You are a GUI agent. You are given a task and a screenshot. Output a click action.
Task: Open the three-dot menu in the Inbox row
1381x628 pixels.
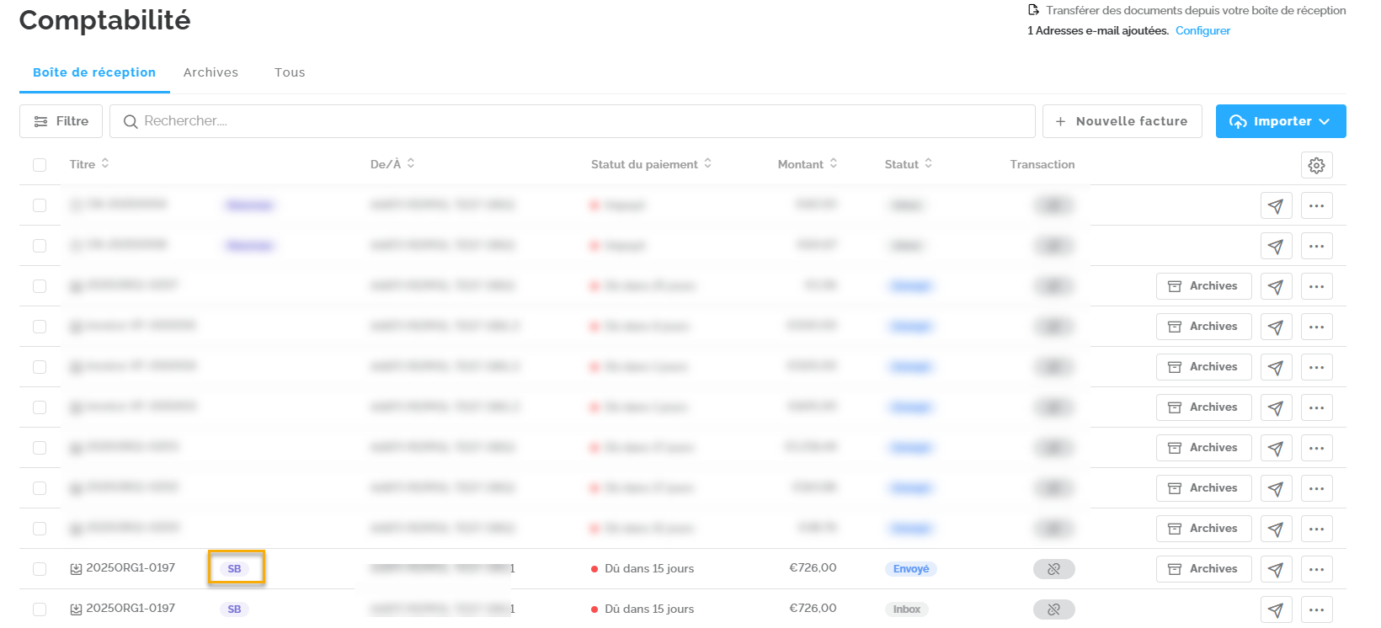pyautogui.click(x=1316, y=609)
